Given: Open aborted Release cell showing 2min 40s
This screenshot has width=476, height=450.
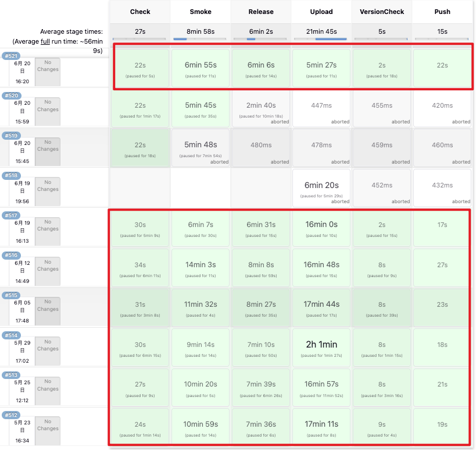Looking at the screenshot, I should pos(261,108).
